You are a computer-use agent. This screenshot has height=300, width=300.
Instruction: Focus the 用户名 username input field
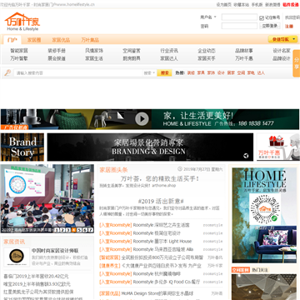[x=239, y=17]
